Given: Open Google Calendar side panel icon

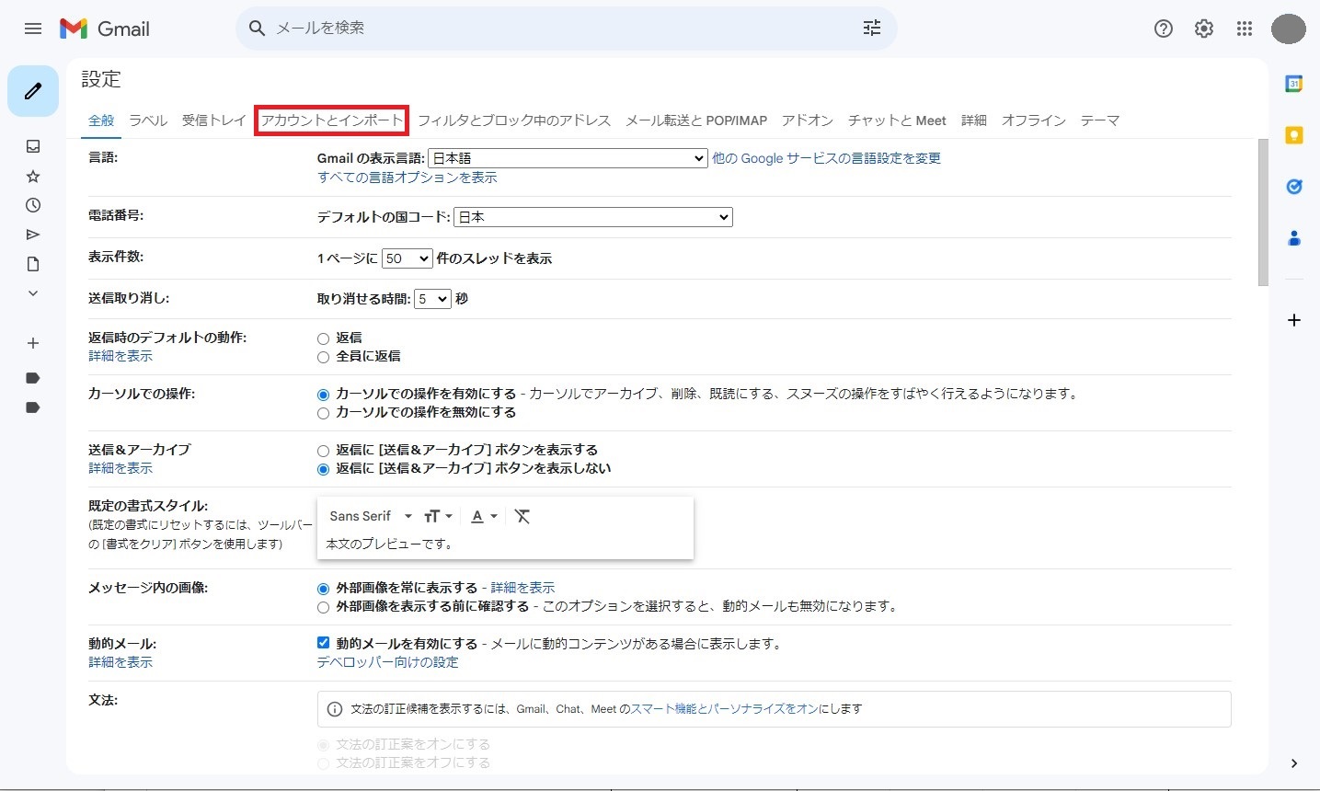Looking at the screenshot, I should [x=1293, y=84].
